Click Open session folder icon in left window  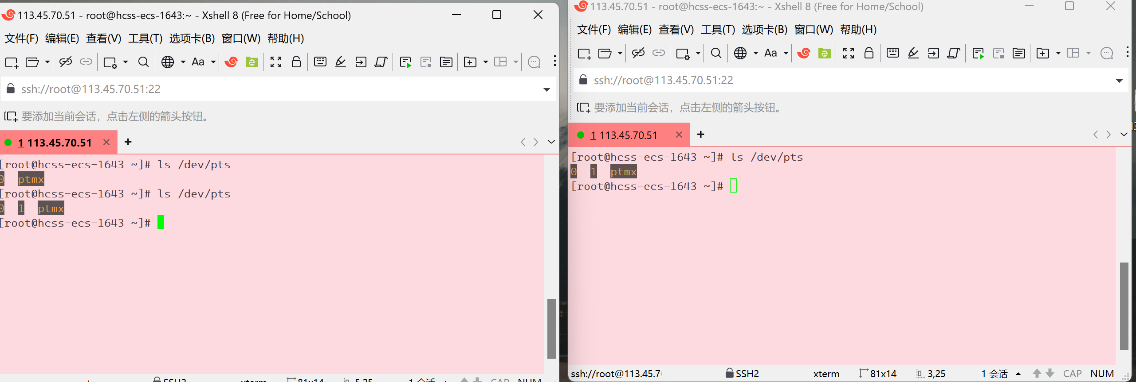32,62
